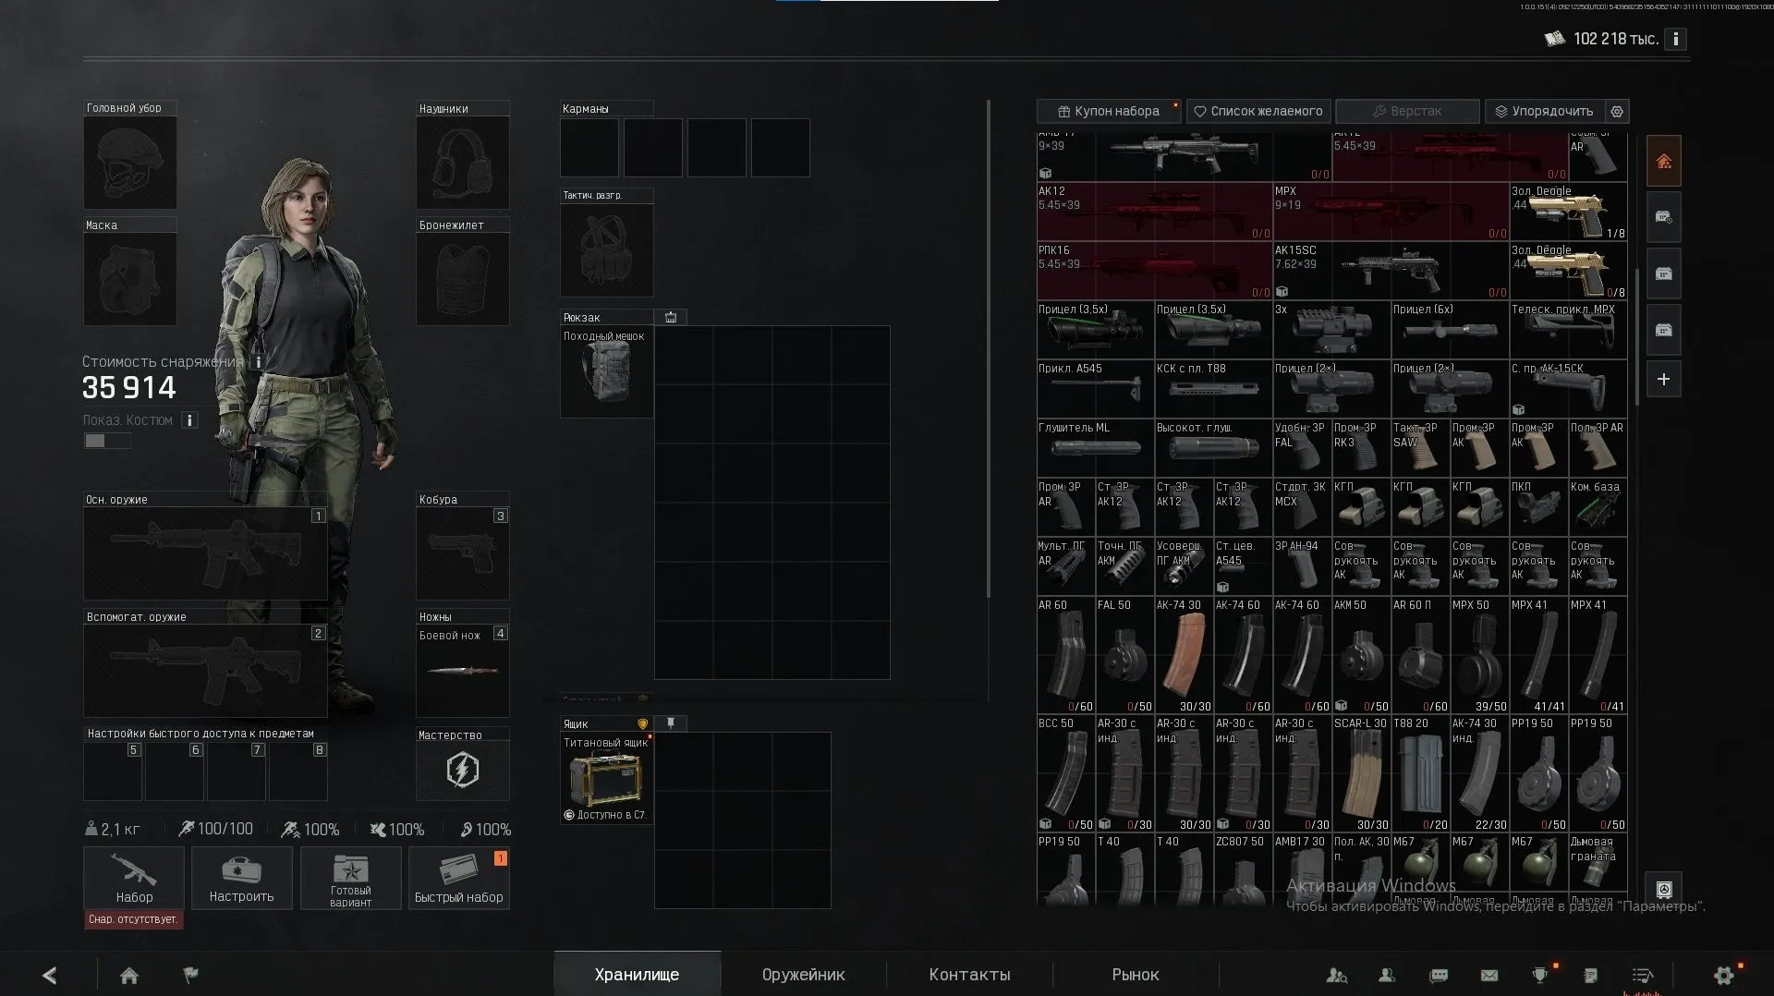Screen dimensions: 1774x996
Task: Select the Вспомогат. оружие secondary weapon slot
Action: [x=205, y=671]
